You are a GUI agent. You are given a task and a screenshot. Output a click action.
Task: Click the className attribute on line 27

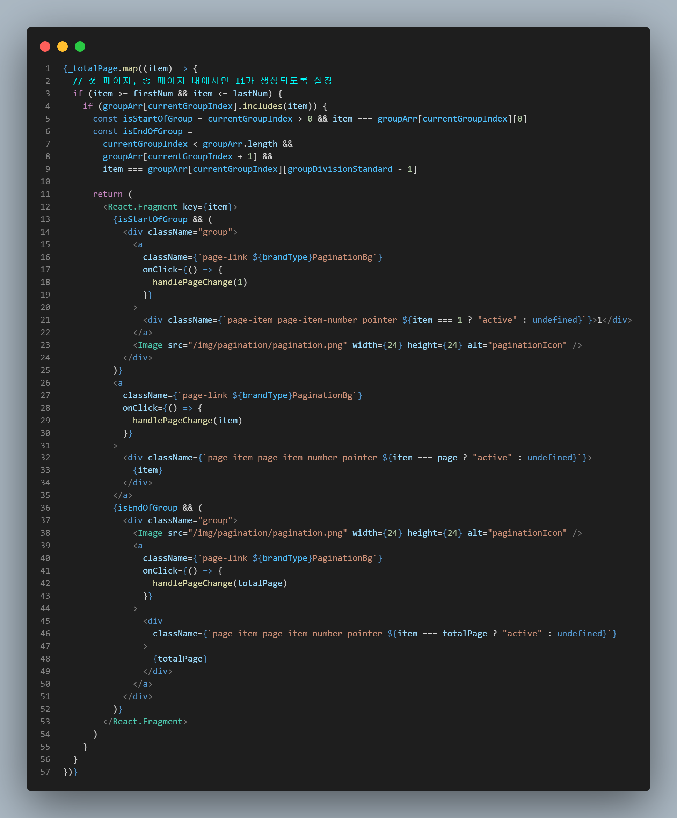(243, 395)
